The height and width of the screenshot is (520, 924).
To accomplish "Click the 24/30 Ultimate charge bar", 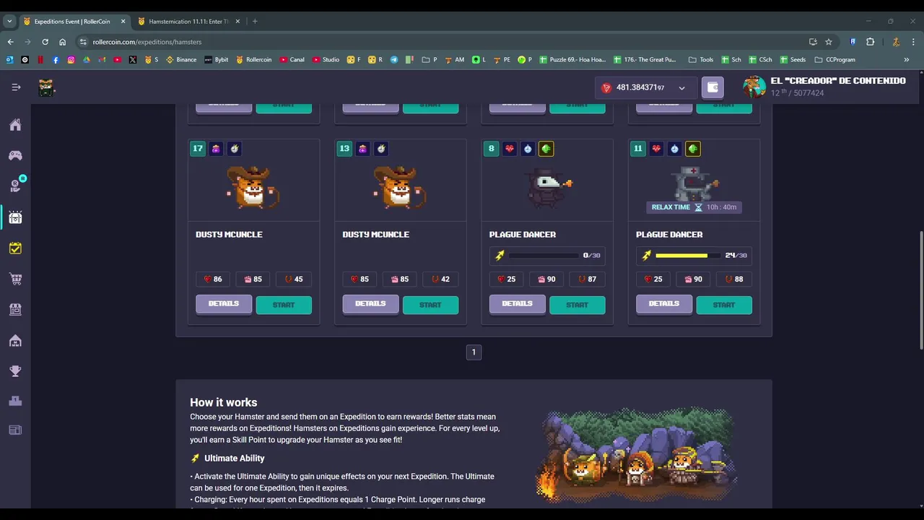I will (x=694, y=255).
